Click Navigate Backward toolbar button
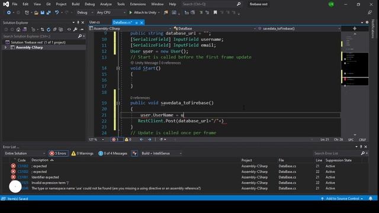 point(9,12)
